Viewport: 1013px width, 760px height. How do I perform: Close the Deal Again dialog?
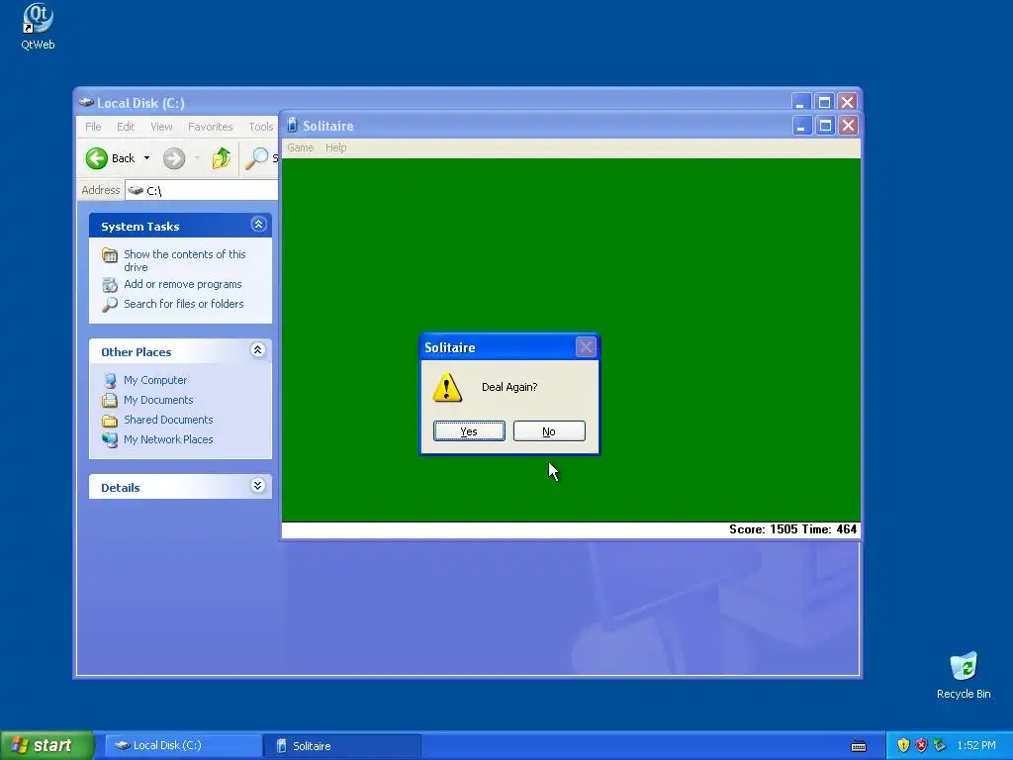pyautogui.click(x=586, y=347)
